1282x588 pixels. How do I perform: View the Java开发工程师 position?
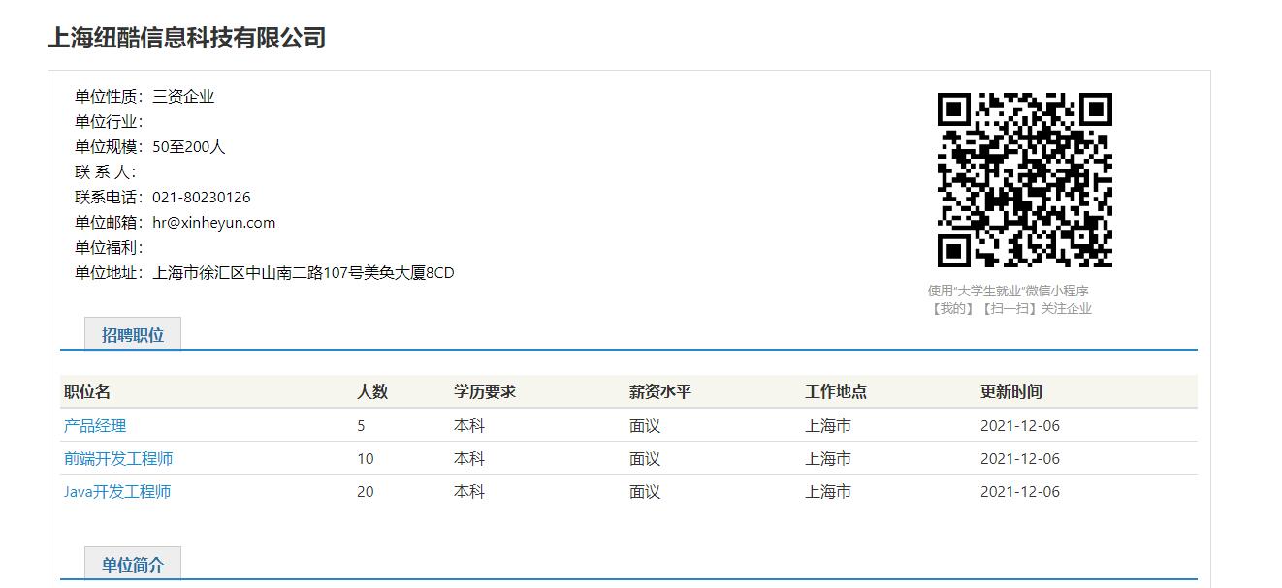(x=117, y=492)
